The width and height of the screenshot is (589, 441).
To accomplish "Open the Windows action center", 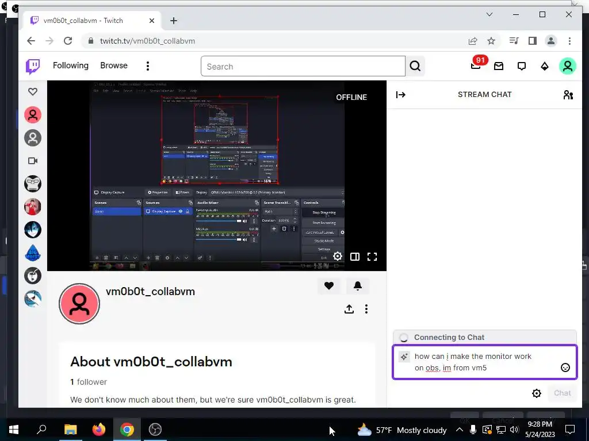I will [x=570, y=430].
